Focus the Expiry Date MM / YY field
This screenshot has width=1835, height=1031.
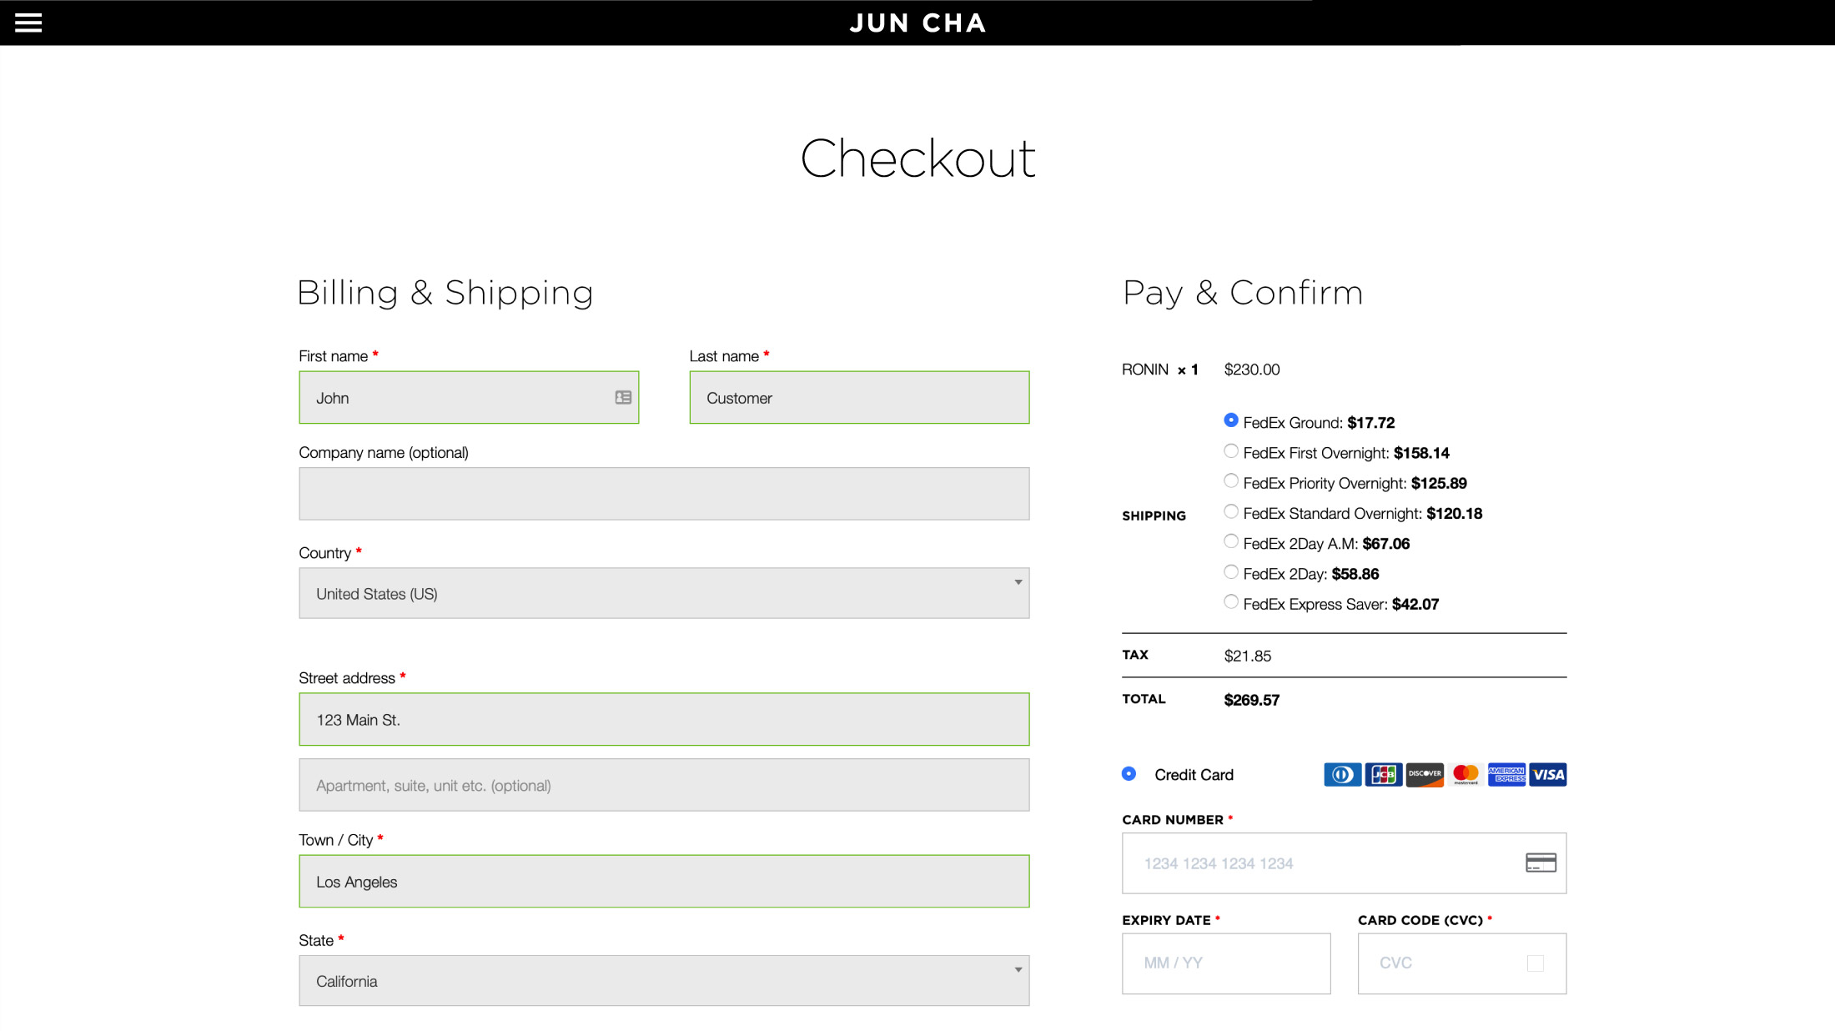[1226, 963]
